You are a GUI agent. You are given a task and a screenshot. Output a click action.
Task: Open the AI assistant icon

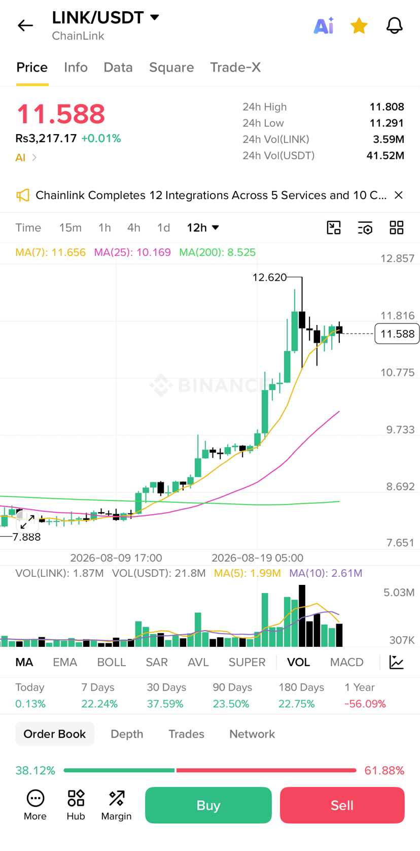[x=324, y=25]
